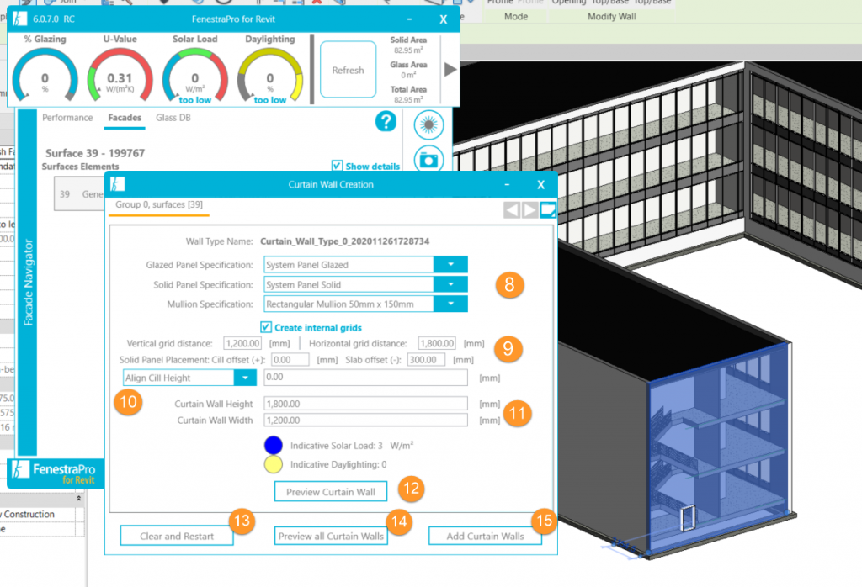The image size is (862, 587).
Task: Uncheck Create internal grids
Action: tap(266, 327)
